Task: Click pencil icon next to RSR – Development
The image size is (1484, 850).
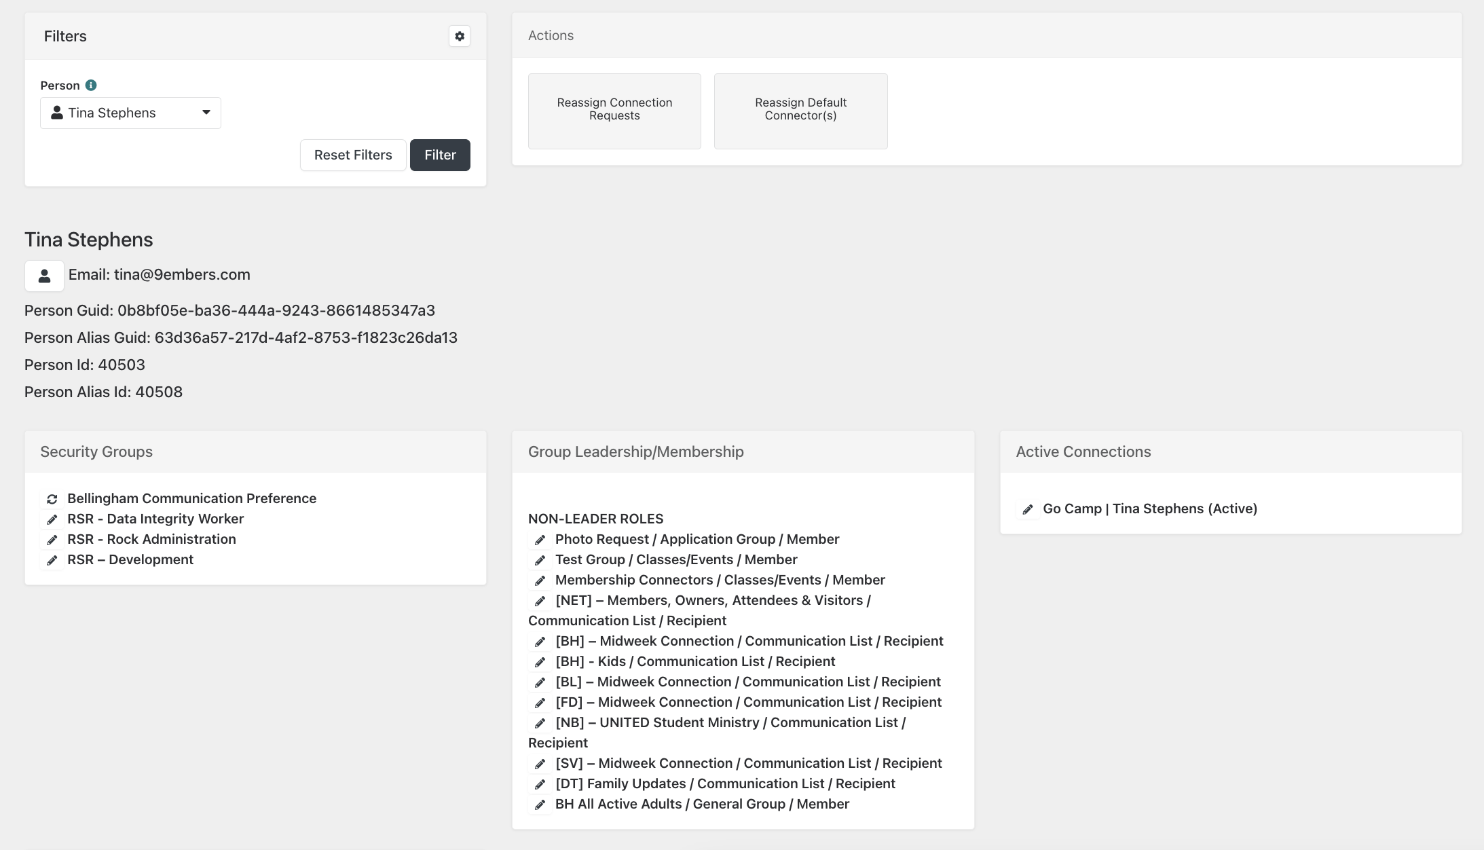Action: pyautogui.click(x=52, y=560)
